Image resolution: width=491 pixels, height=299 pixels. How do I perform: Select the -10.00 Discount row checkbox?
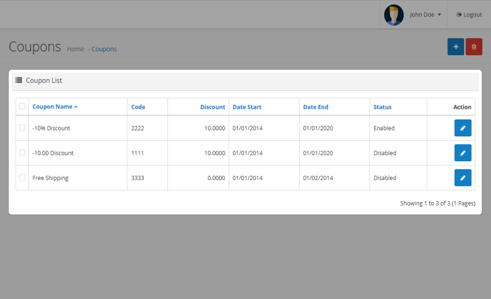click(22, 152)
